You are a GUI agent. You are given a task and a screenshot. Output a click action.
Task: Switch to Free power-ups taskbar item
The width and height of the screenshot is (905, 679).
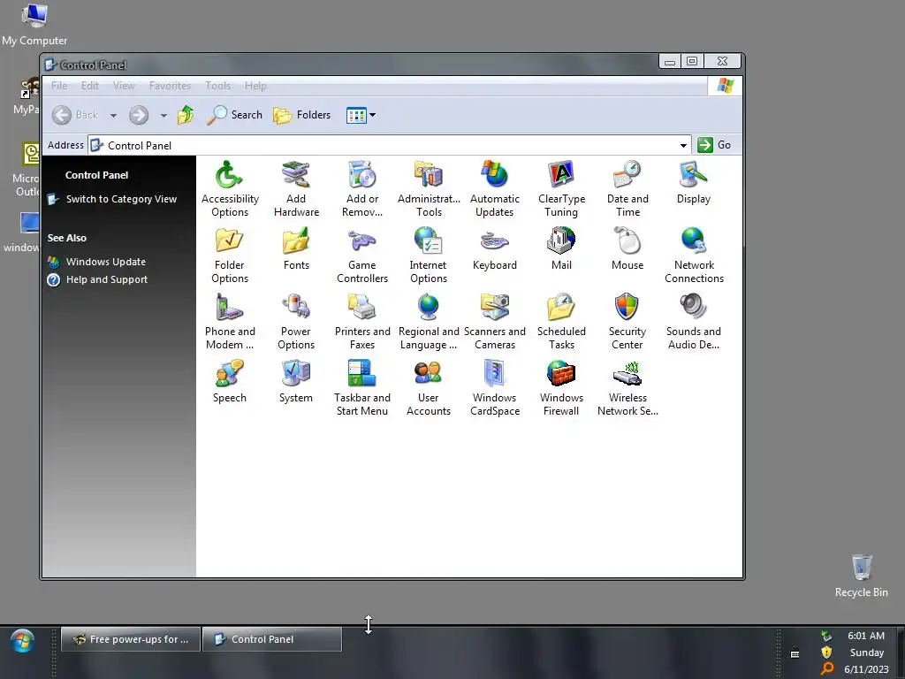[x=131, y=639]
